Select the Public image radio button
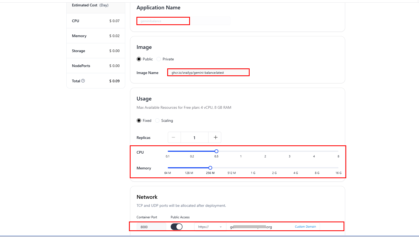 coord(139,59)
